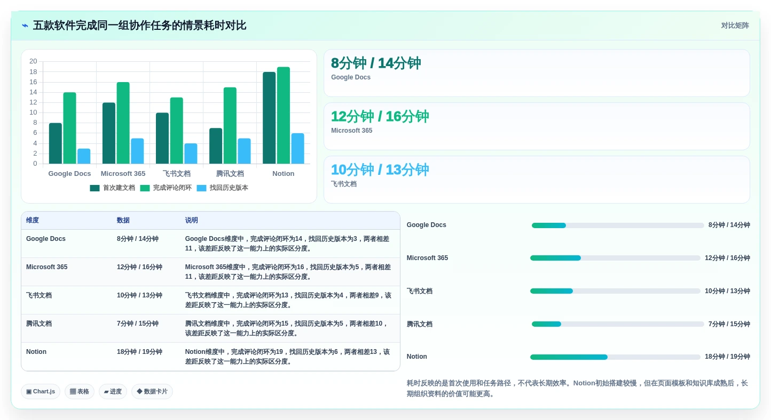Click the Notion progress bar
The image size is (771, 420).
615,357
